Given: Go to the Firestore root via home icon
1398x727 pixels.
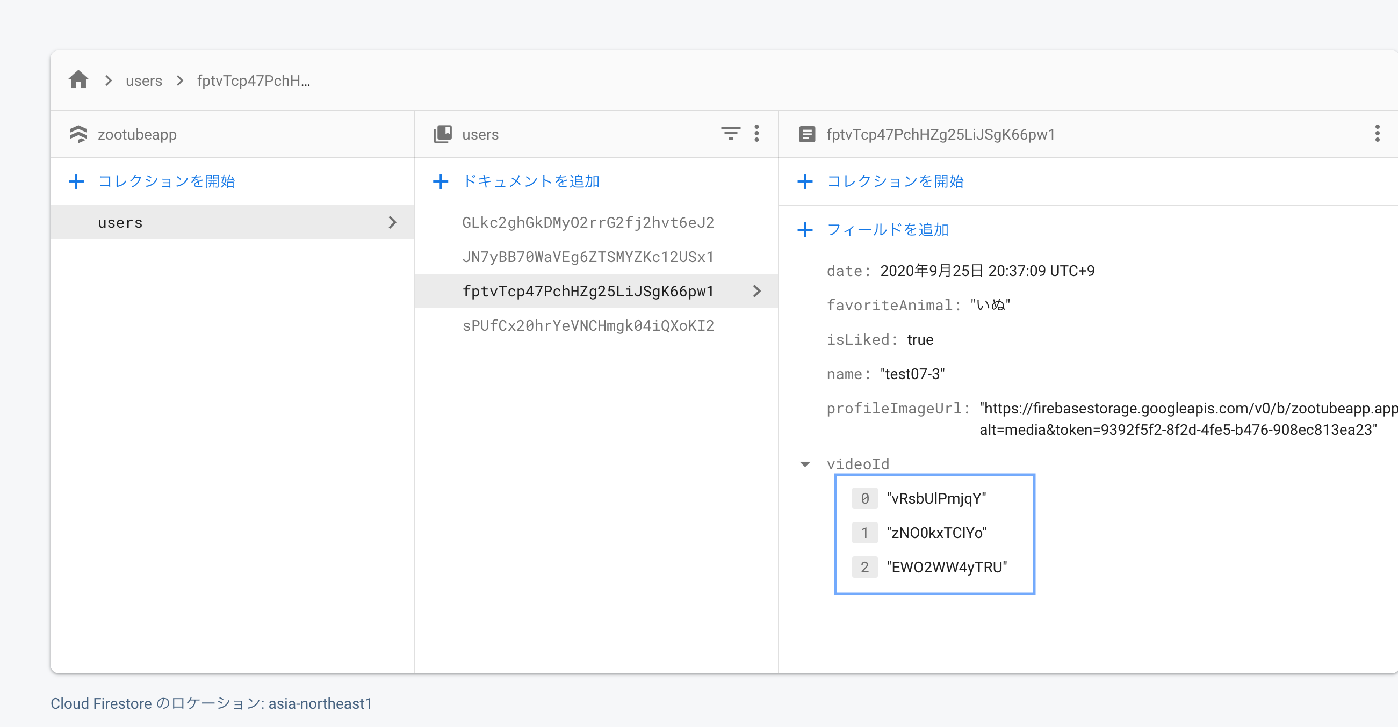Looking at the screenshot, I should (78, 81).
